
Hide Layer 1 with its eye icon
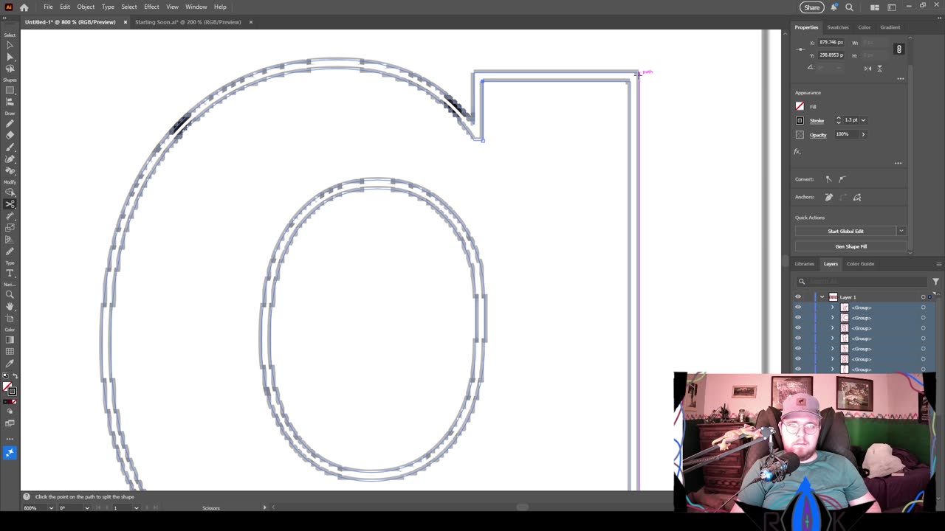tap(798, 297)
